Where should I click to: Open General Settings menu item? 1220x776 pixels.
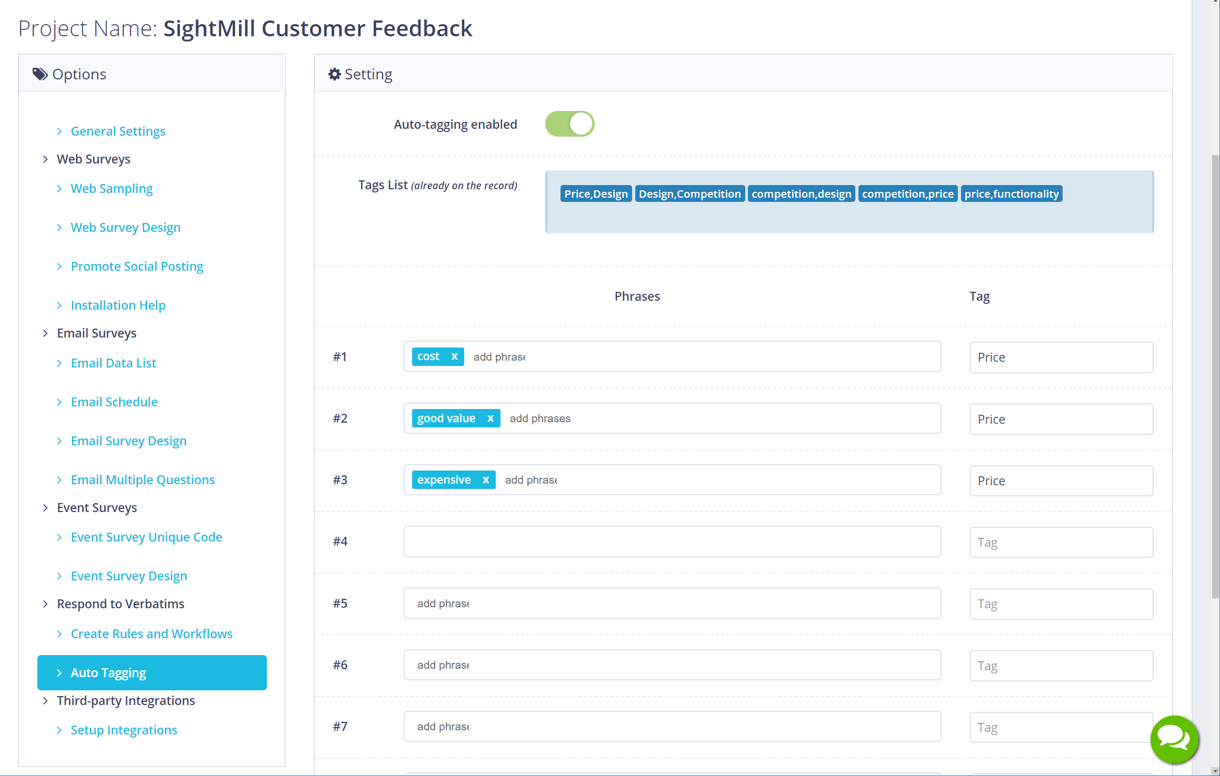pyautogui.click(x=118, y=130)
